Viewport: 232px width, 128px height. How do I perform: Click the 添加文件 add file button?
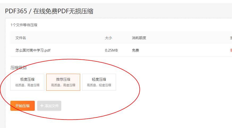pos(49,106)
